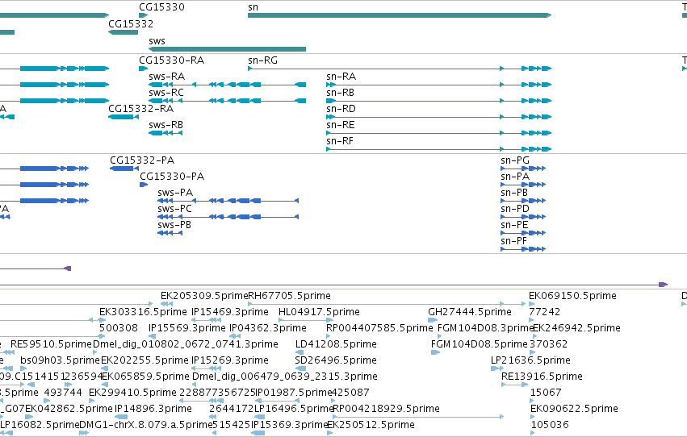Select CG15330-RA transcript
This screenshot has height=437, width=687.
coord(143,69)
